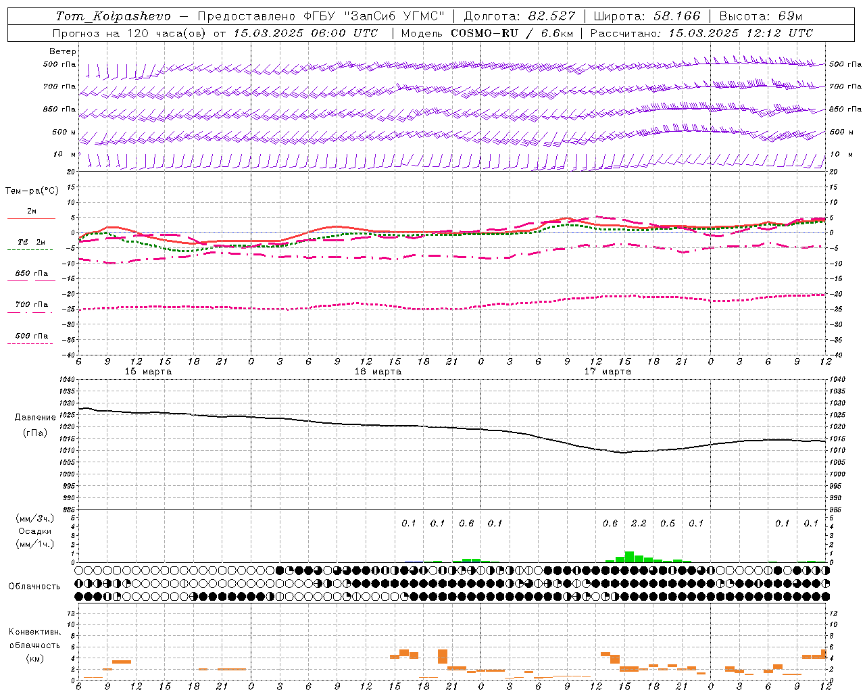Click the '15 марта' date label
Image resolution: width=865 pixels, height=692 pixels.
pos(149,372)
